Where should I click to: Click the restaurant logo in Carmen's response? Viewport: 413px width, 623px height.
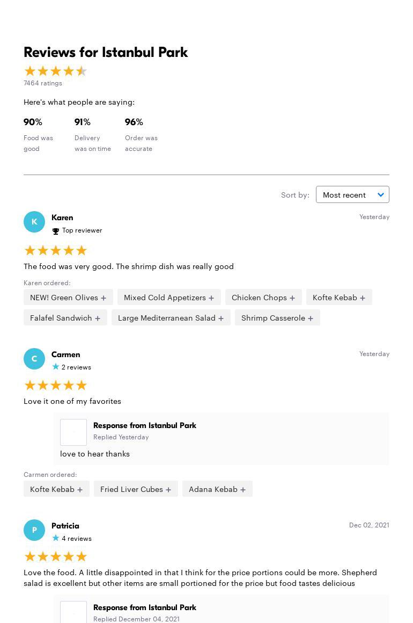pyautogui.click(x=73, y=432)
